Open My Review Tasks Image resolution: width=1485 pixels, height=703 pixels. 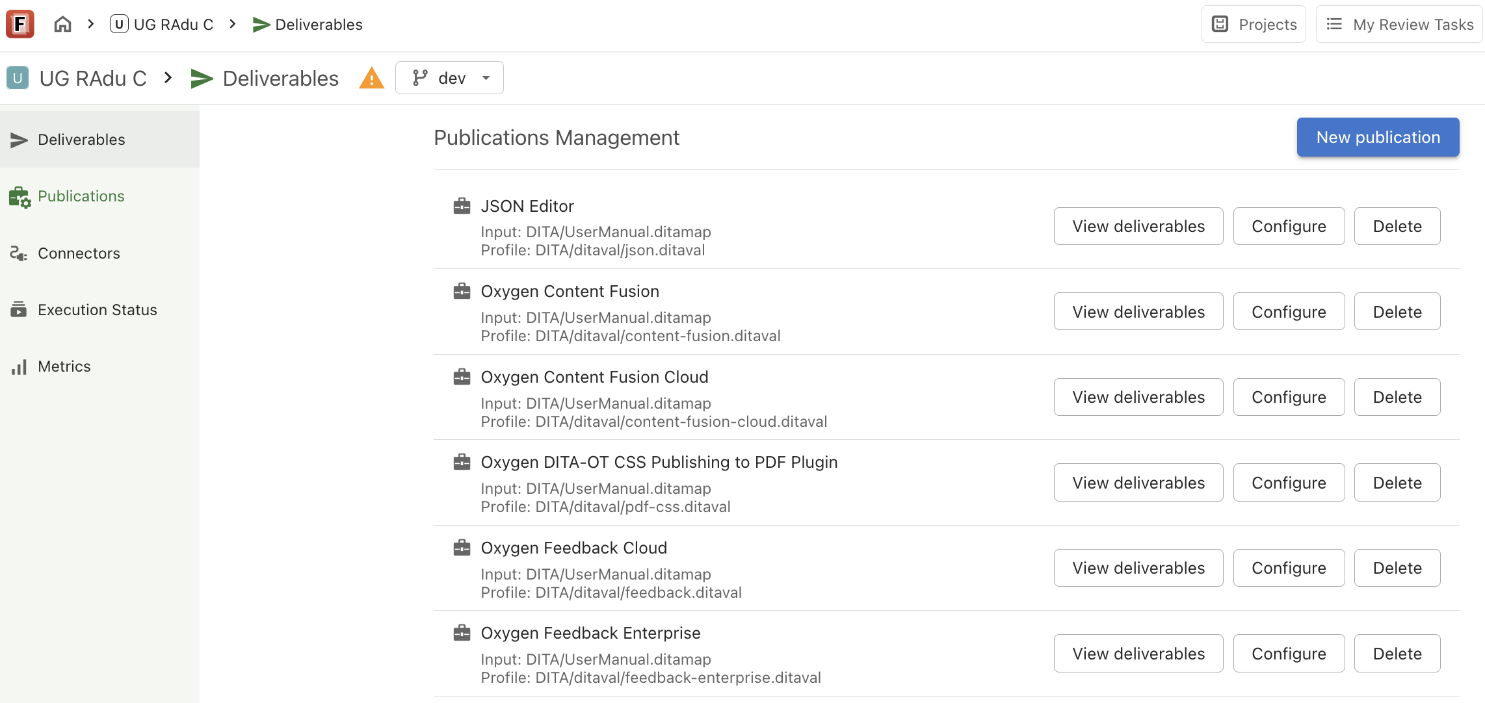click(x=1399, y=25)
